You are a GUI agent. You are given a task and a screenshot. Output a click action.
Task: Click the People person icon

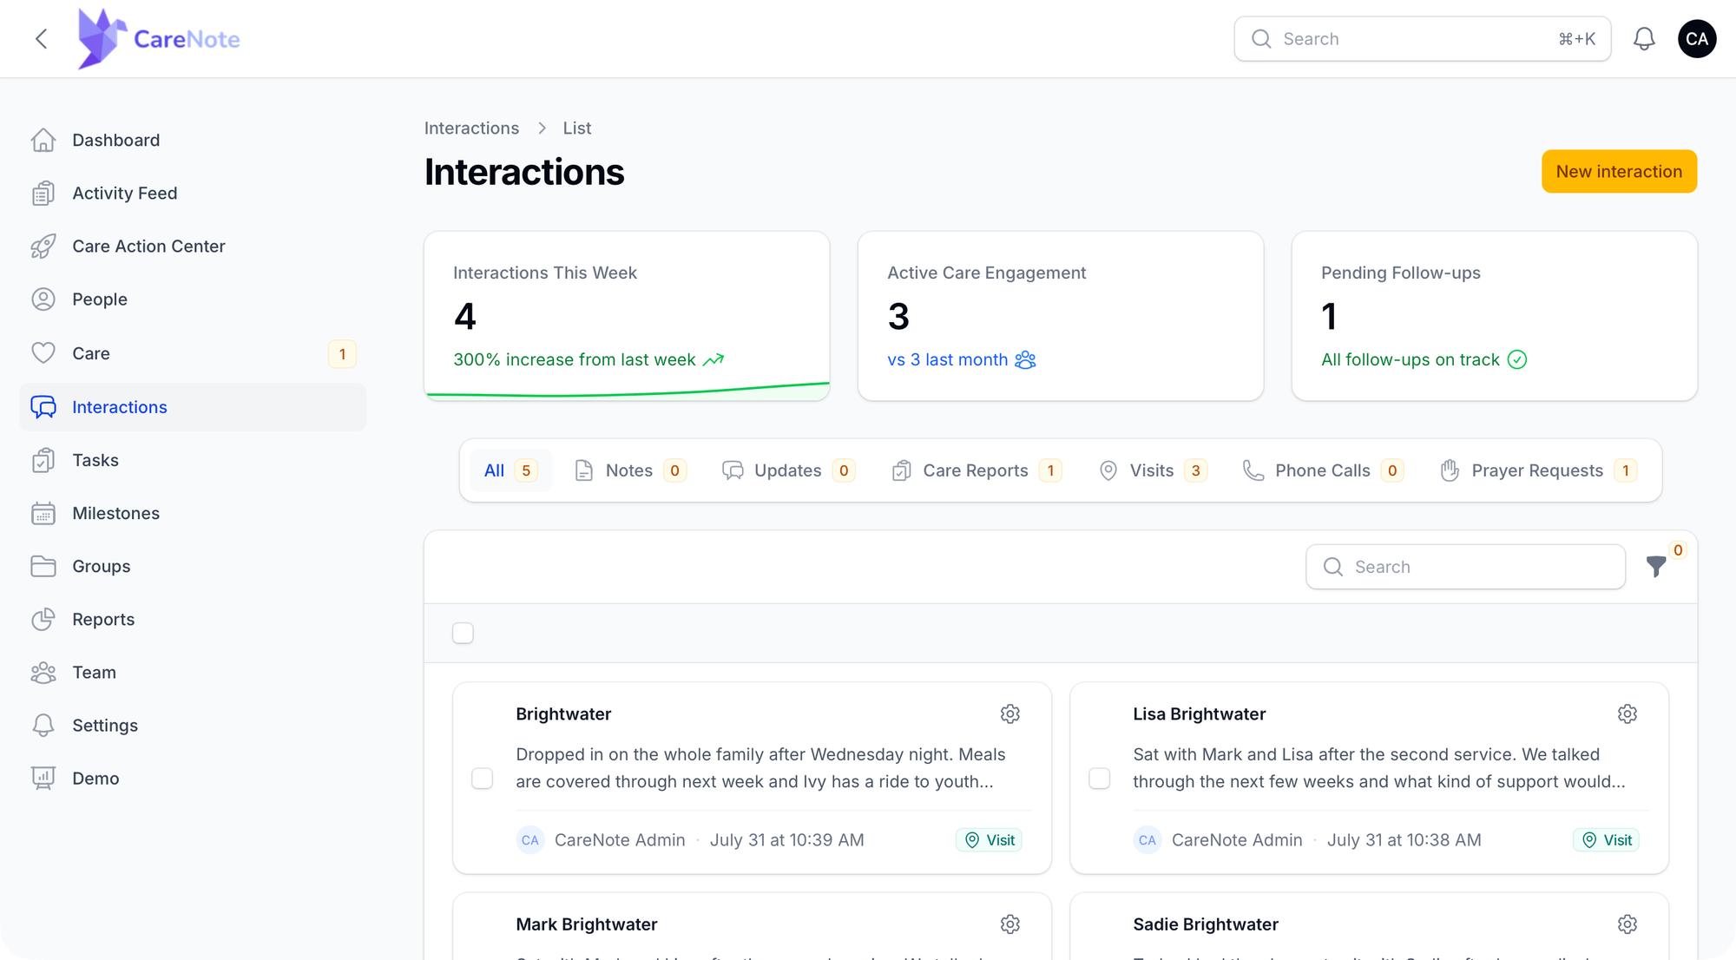tap(43, 299)
